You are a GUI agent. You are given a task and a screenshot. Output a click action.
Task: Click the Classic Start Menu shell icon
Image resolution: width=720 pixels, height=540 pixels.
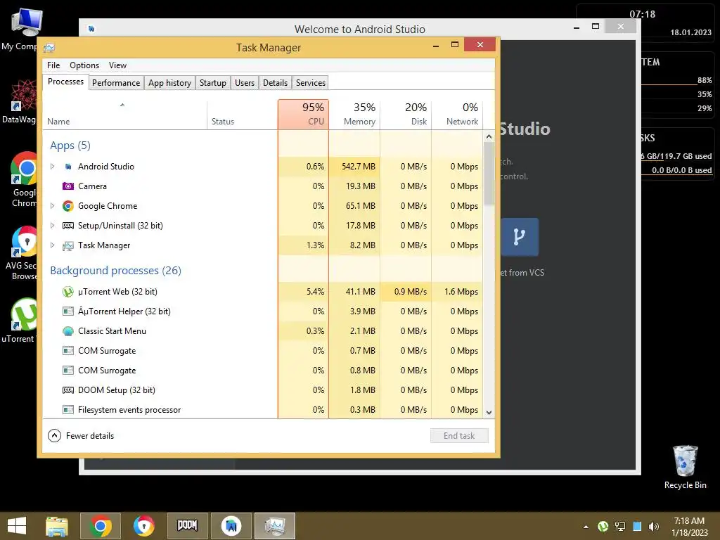[68, 331]
